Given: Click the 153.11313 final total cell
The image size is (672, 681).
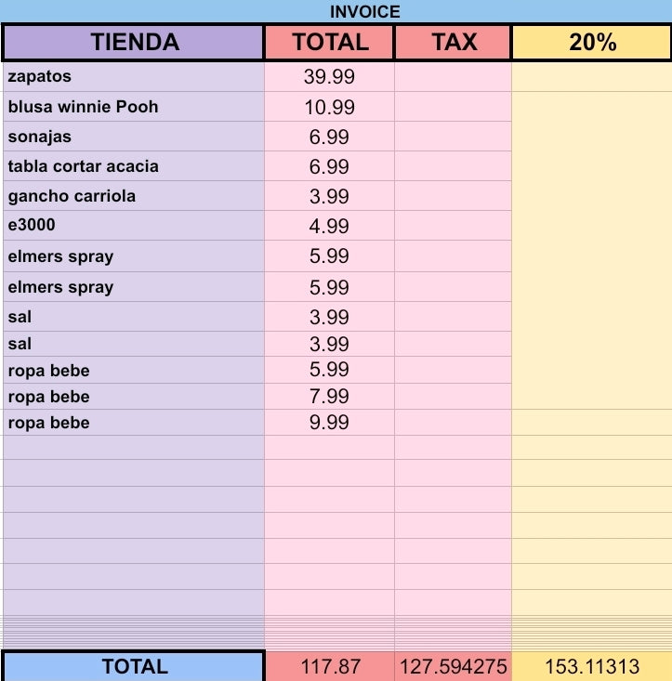Looking at the screenshot, I should pyautogui.click(x=592, y=666).
